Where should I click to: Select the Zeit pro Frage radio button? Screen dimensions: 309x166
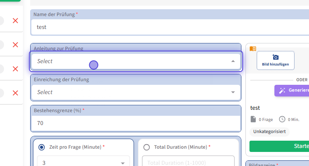click(x=41, y=147)
